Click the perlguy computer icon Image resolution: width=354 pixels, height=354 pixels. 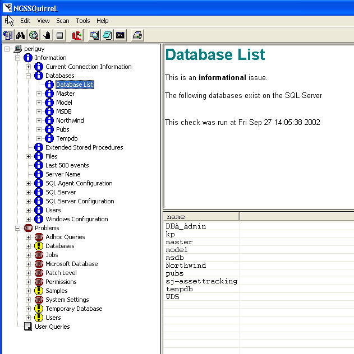coord(17,49)
